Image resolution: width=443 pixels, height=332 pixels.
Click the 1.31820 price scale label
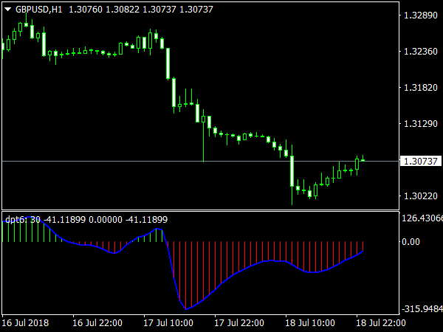click(421, 88)
